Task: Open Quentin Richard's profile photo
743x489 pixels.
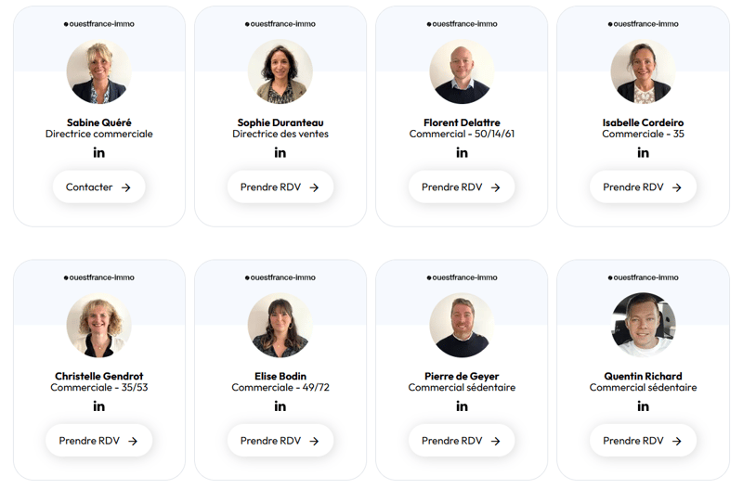Action: (x=643, y=326)
